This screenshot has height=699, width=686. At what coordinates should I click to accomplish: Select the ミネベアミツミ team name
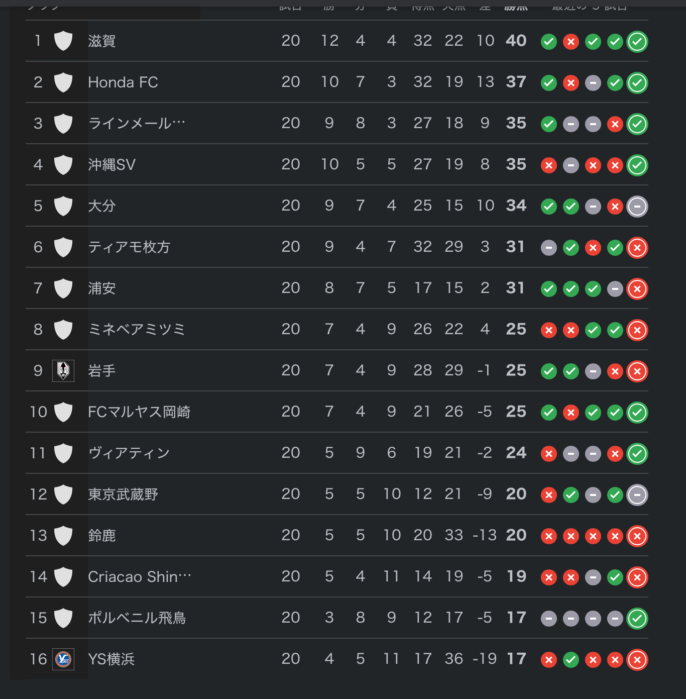click(x=137, y=330)
